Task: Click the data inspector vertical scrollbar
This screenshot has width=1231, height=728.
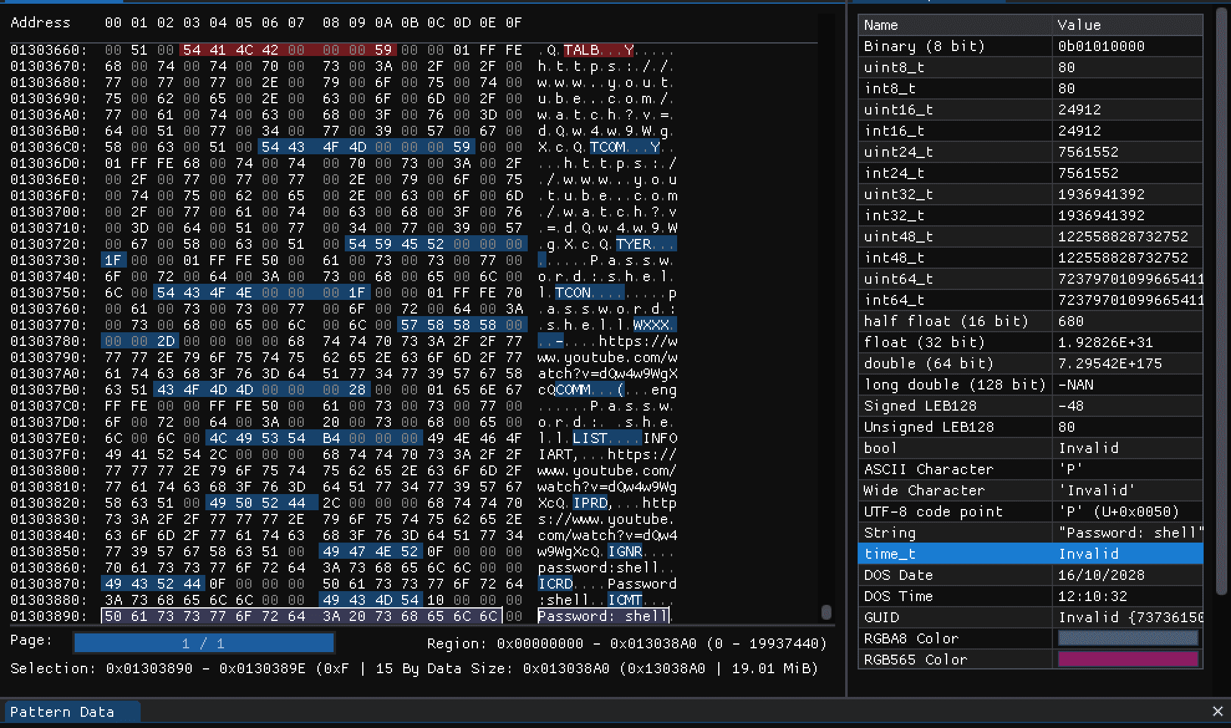Action: (1221, 299)
